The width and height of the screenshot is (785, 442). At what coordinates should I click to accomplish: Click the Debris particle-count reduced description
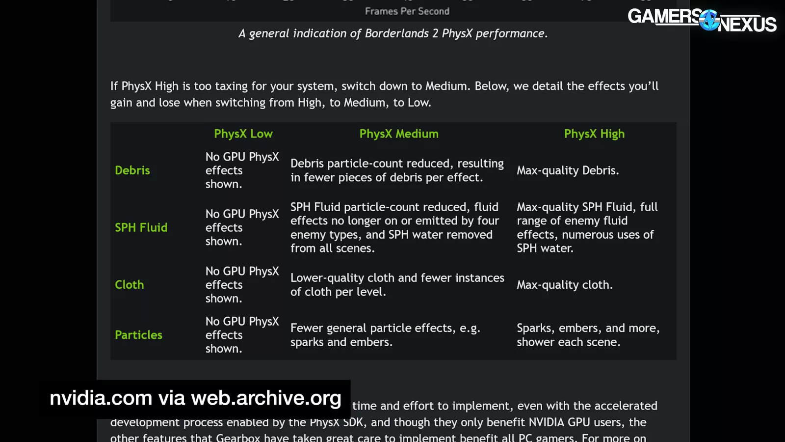(x=396, y=170)
